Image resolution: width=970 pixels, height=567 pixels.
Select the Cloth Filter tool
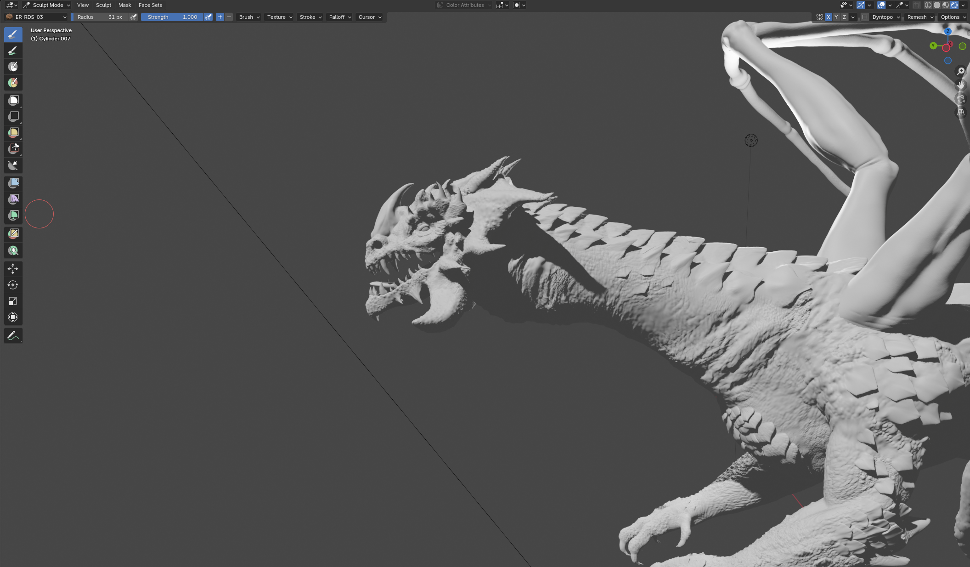pyautogui.click(x=13, y=199)
